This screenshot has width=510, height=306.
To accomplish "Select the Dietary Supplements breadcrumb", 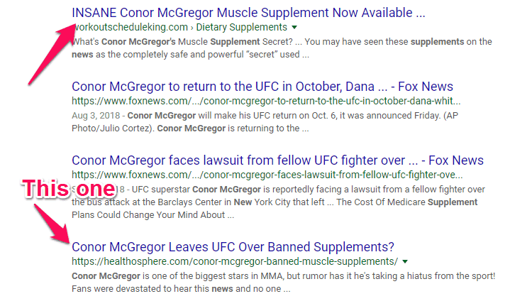I will pos(242,27).
